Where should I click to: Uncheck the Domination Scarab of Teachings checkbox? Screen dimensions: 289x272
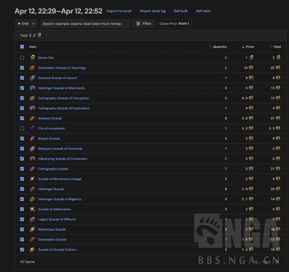click(x=22, y=68)
